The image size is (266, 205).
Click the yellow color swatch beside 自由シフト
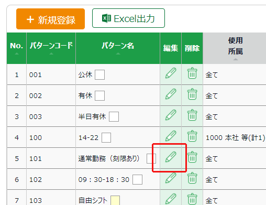115,200
